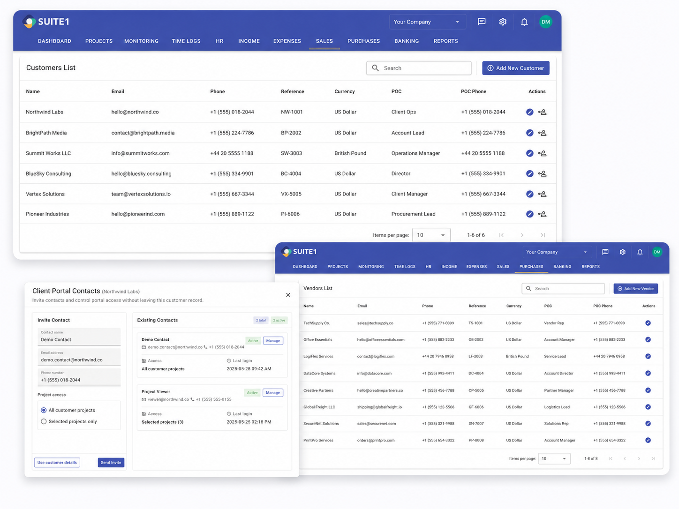Open Banking tab in Customers window
679x509 pixels.
(407, 41)
